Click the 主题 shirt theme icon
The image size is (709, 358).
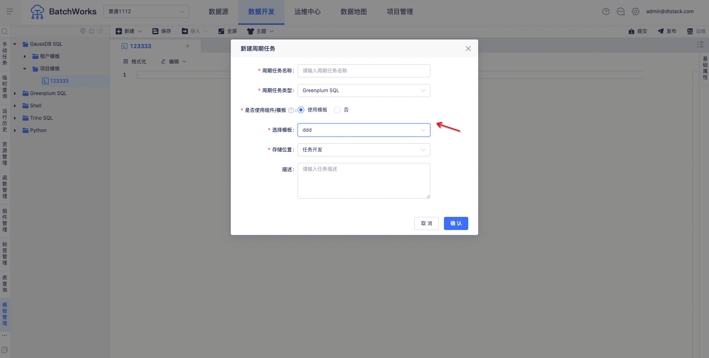click(250, 31)
